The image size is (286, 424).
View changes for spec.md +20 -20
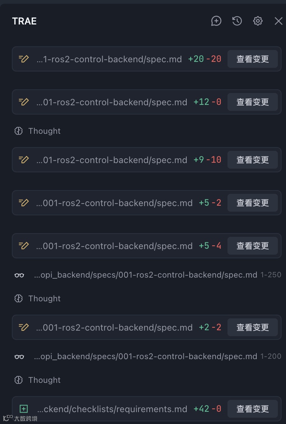click(x=253, y=59)
